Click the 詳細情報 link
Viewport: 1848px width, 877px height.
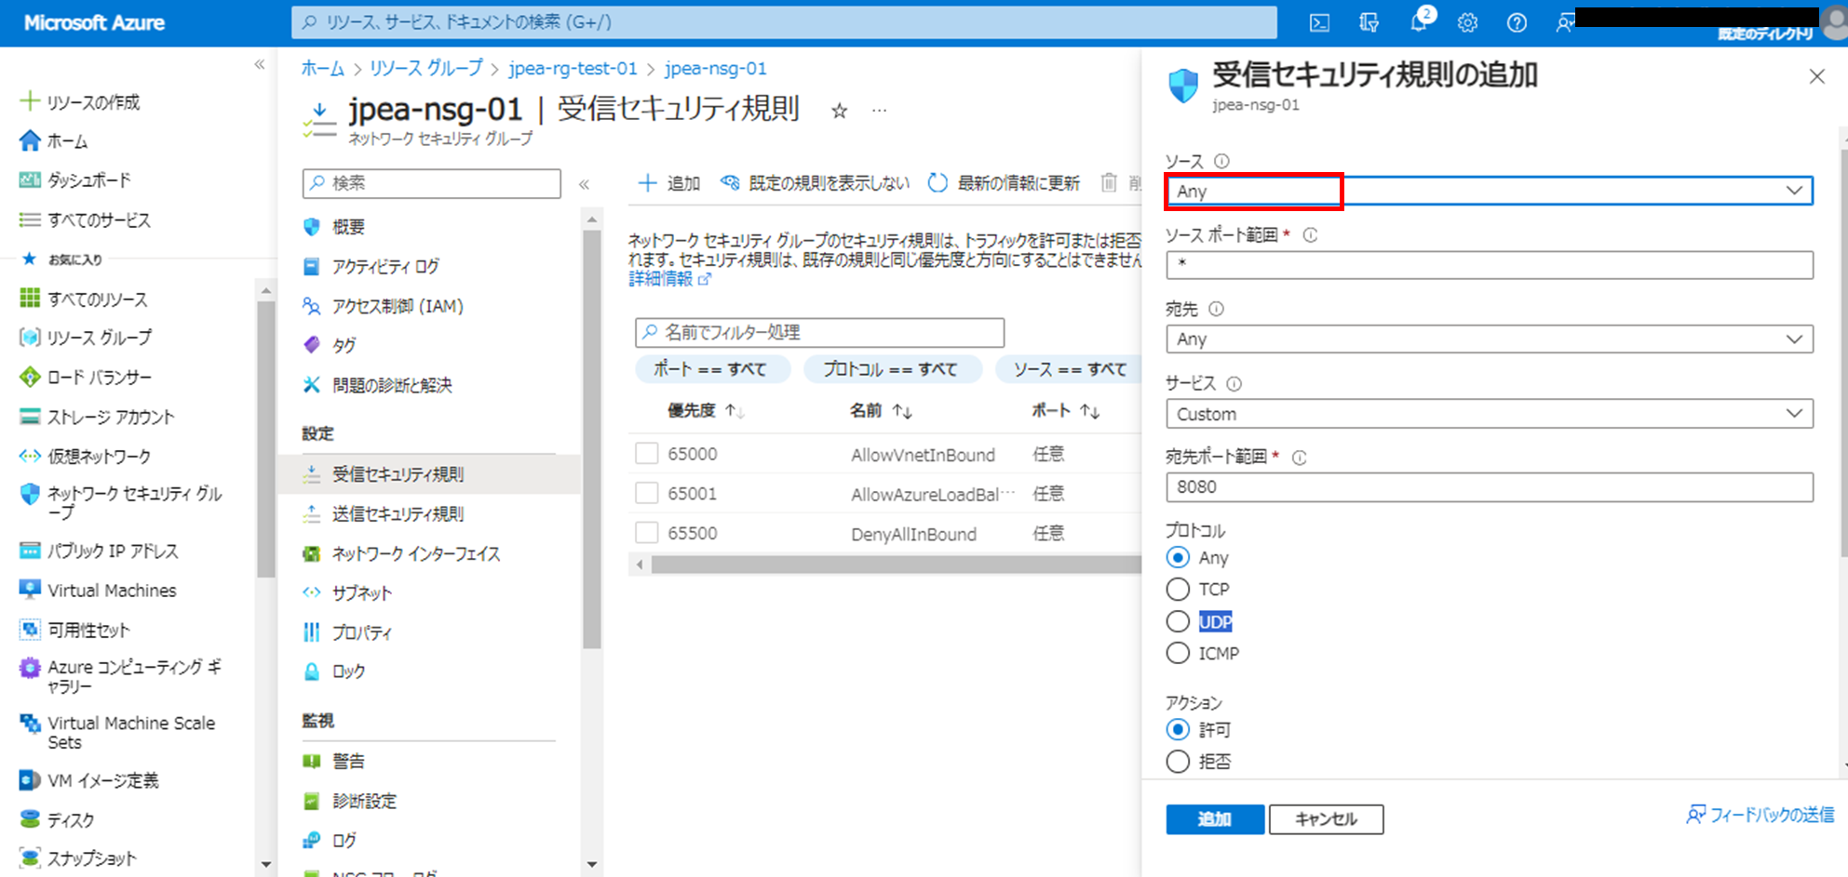[x=669, y=279]
